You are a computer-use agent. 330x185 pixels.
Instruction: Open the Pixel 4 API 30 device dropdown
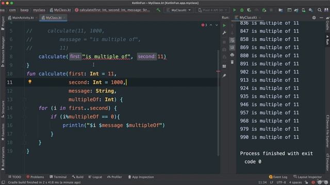[x=212, y=10]
